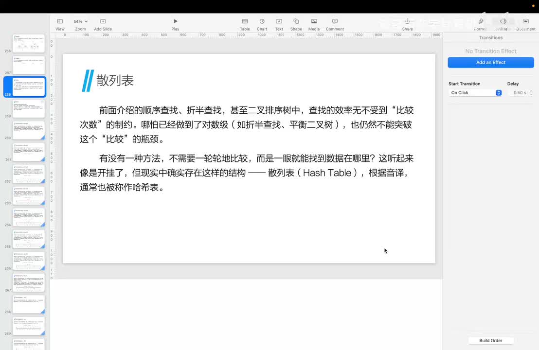Select slide 268 thumbnail
539x350 pixels.
click(x=29, y=304)
